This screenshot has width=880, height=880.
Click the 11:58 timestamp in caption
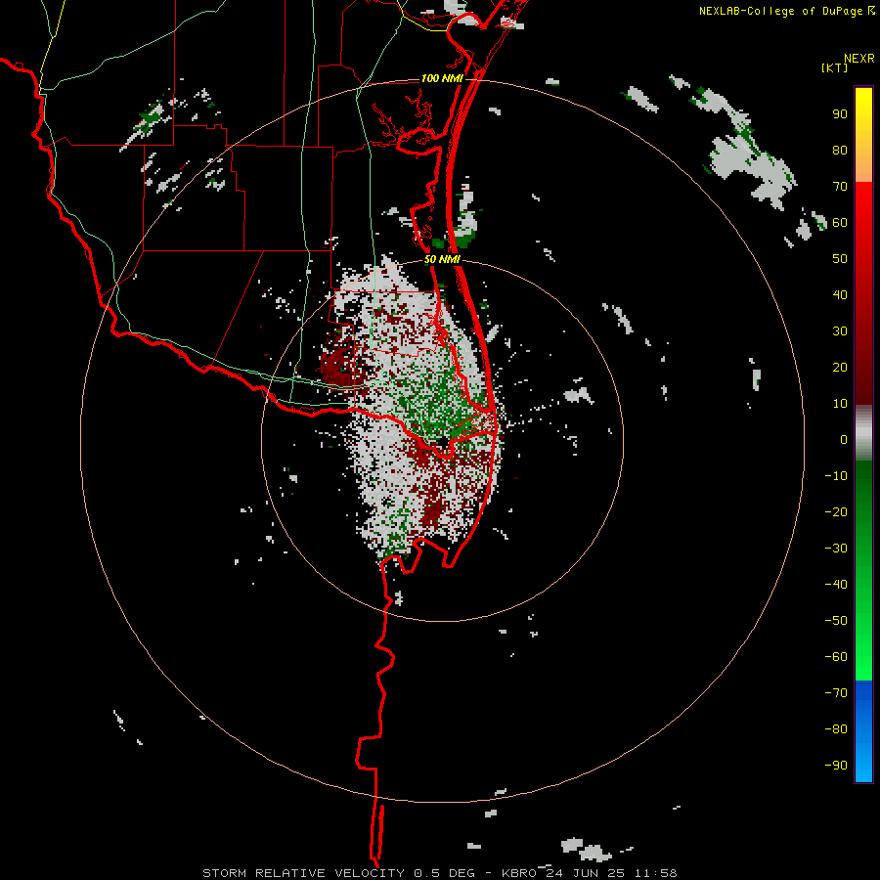(x=656, y=873)
